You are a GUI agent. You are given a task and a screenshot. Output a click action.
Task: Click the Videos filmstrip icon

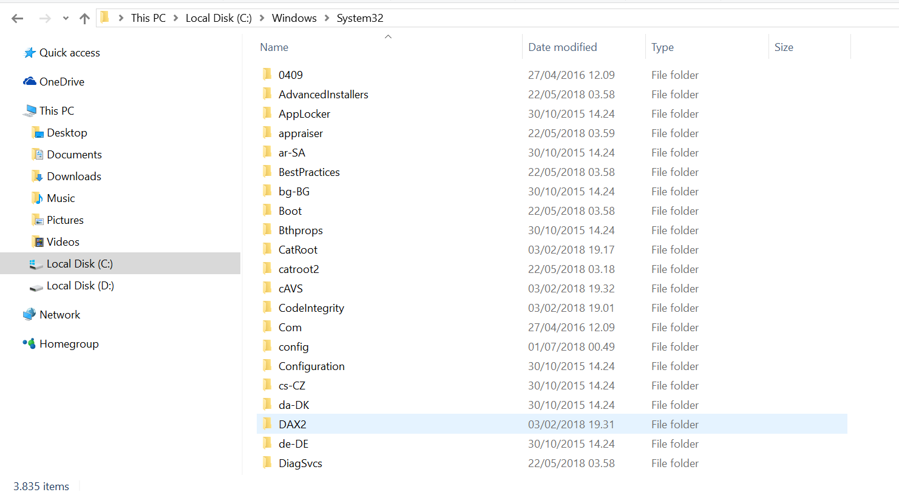(38, 242)
